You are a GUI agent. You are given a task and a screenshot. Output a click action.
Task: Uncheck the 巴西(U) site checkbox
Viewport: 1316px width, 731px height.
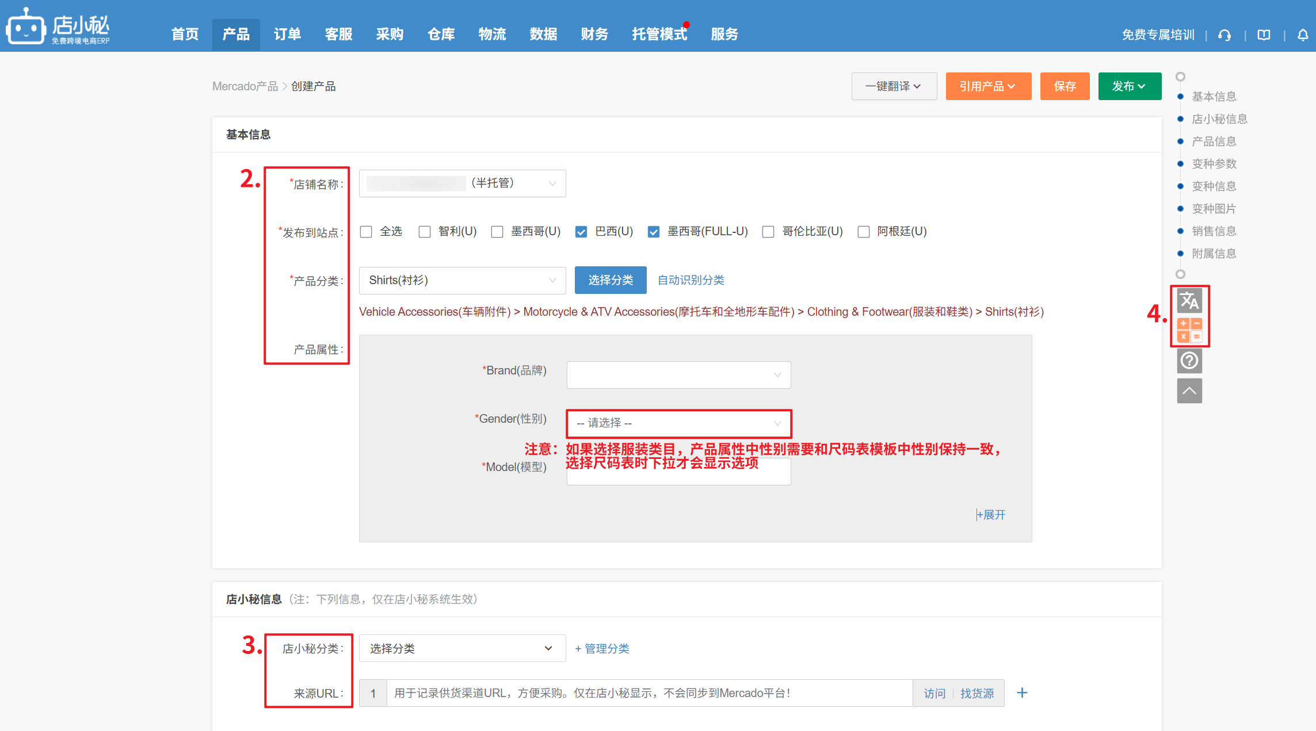click(x=581, y=232)
